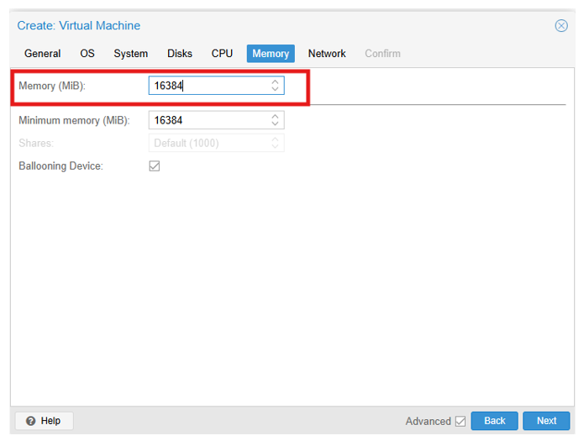
Task: Open the General tab
Action: click(43, 54)
